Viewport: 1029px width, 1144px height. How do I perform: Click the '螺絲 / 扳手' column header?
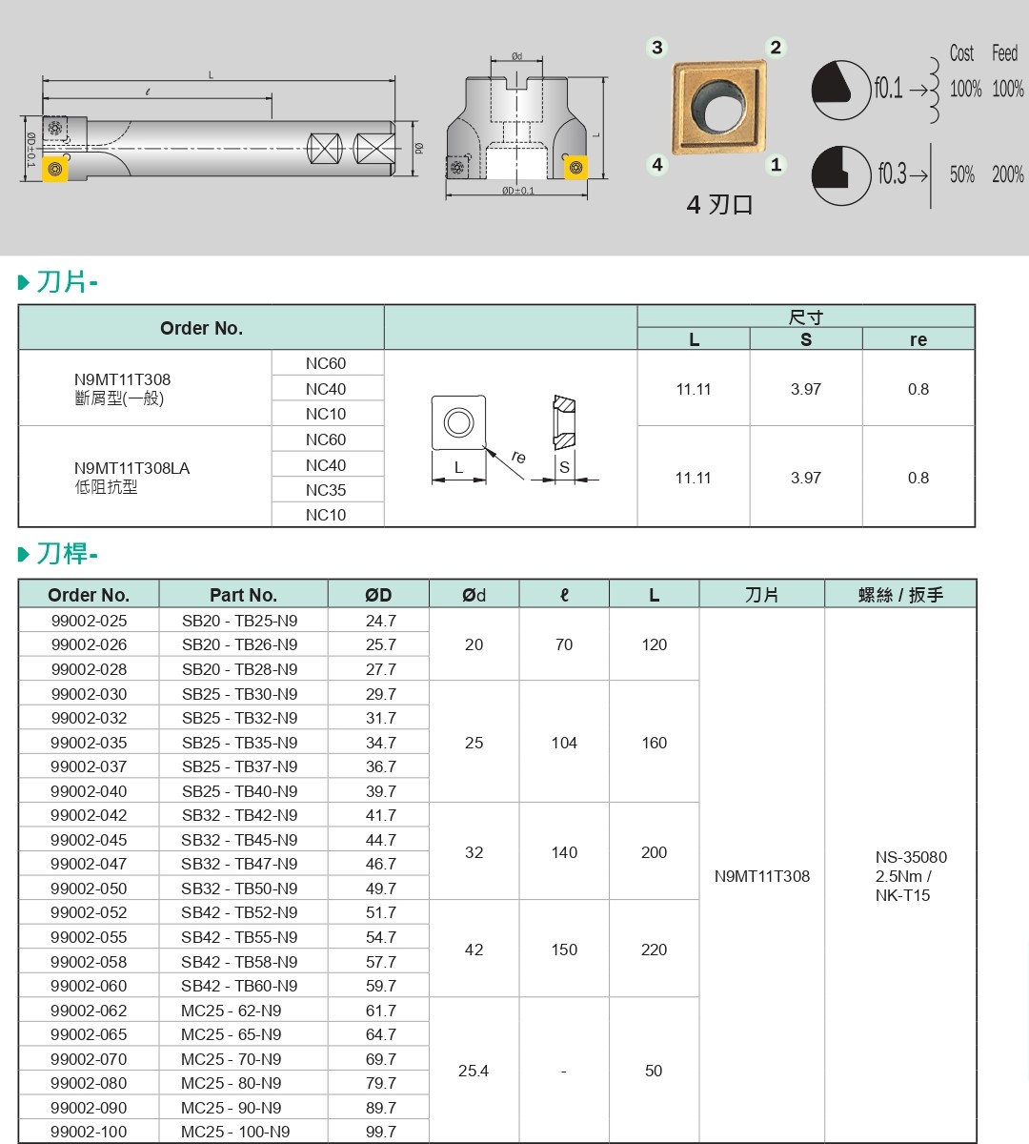pos(900,595)
